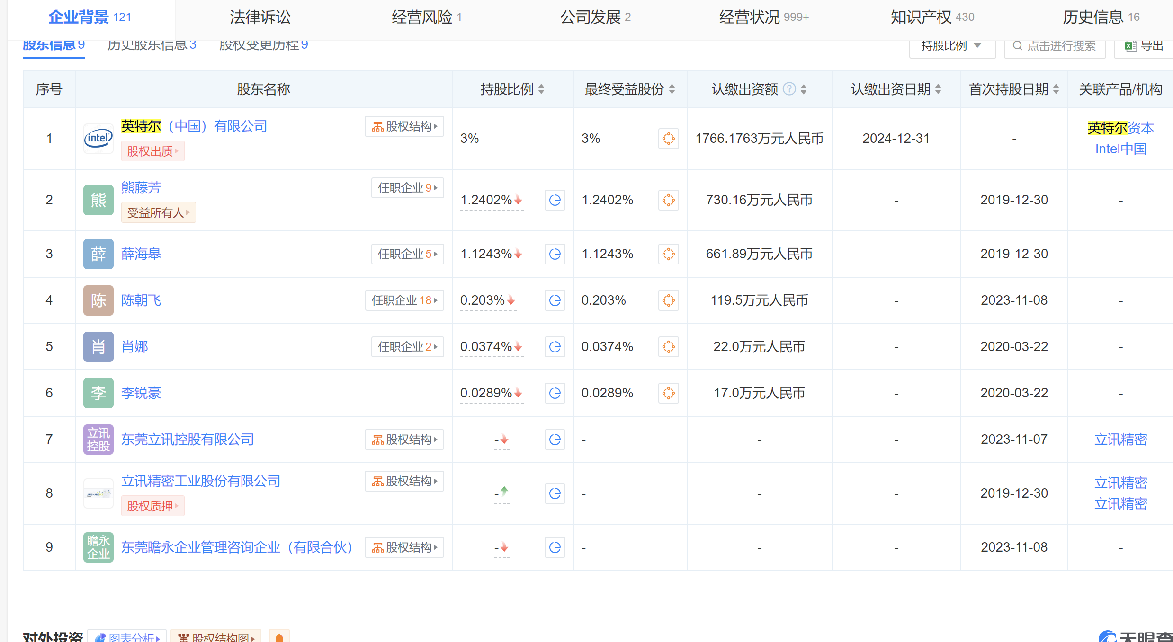This screenshot has height=642, width=1173.
Task: Sort by 持股比例 column arrows
Action: click(x=541, y=89)
